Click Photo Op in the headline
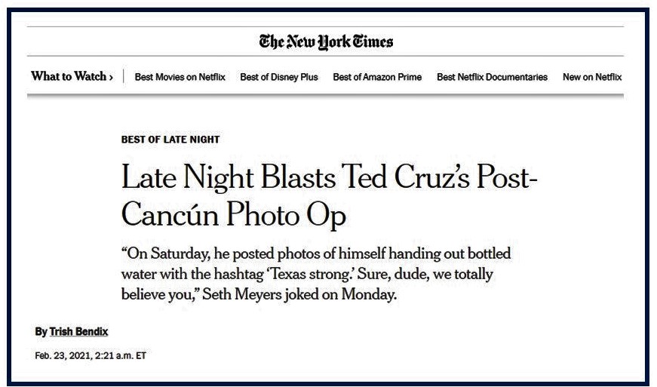The width and height of the screenshot is (657, 387). click(x=283, y=215)
